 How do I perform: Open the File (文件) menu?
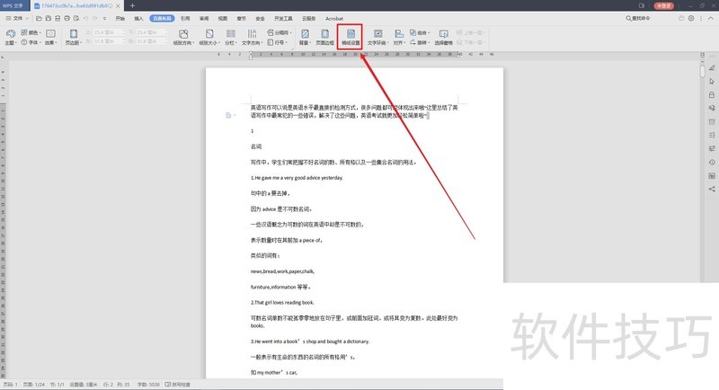17,18
